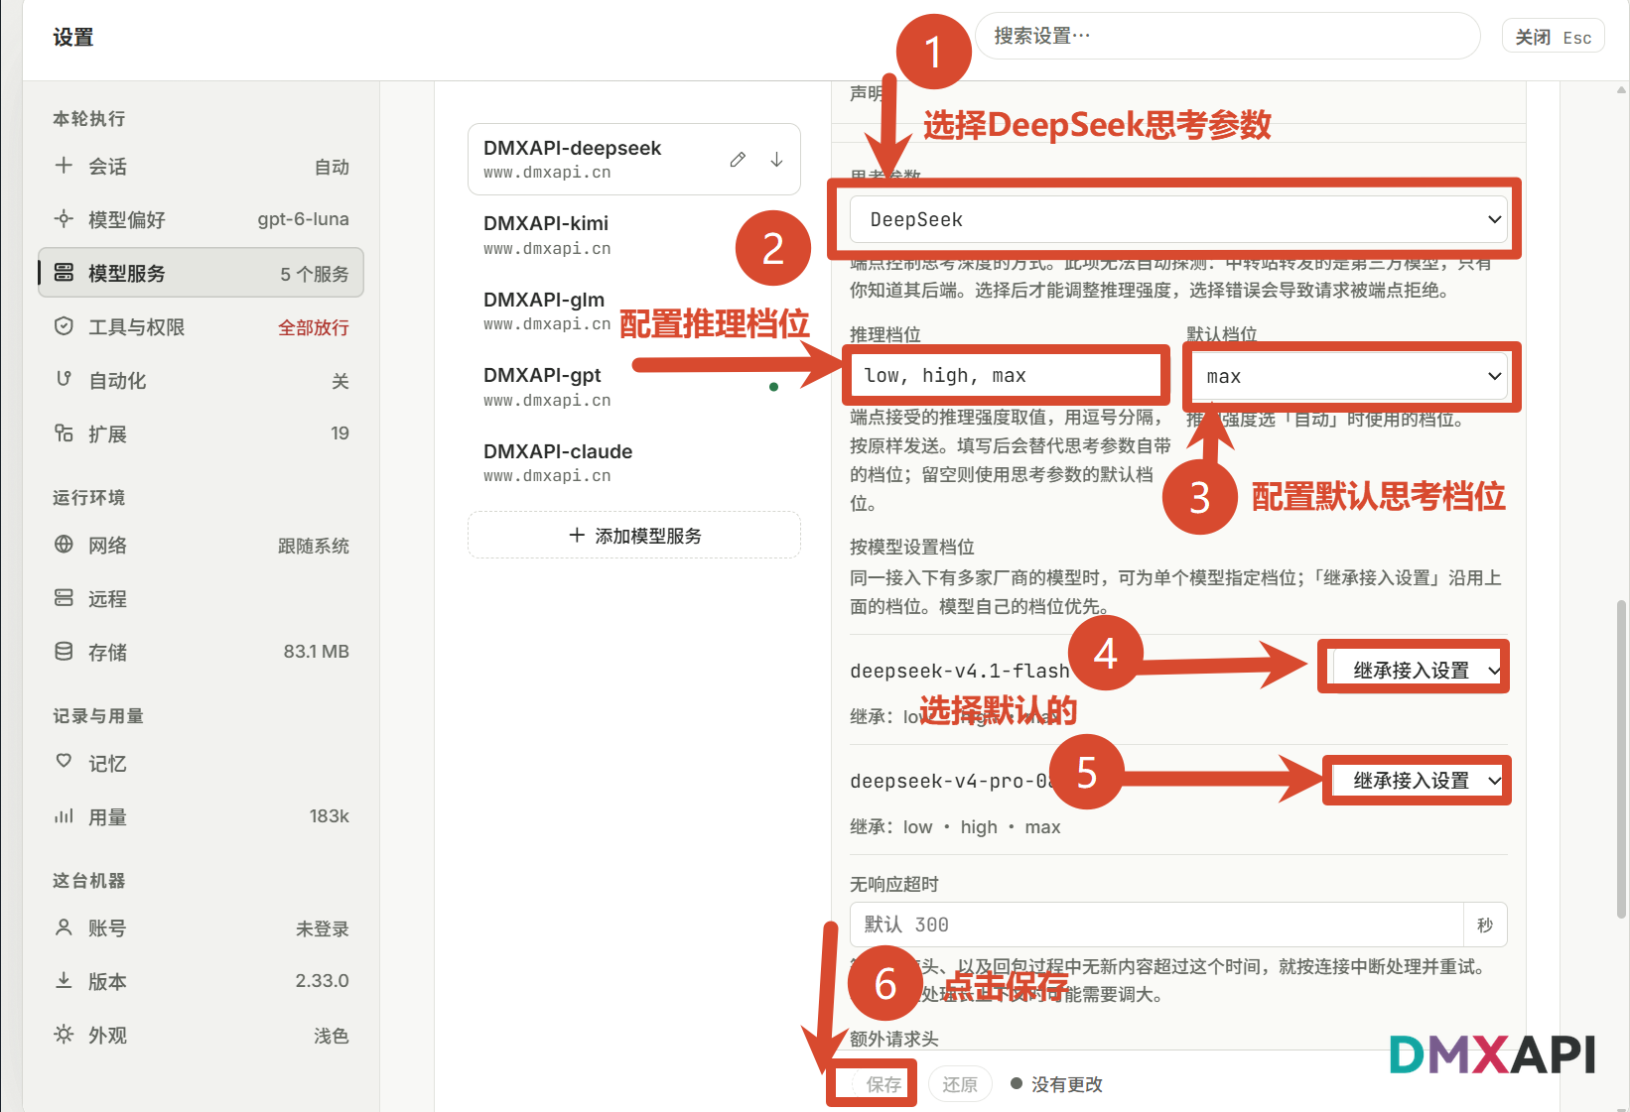Click the 推理档位 input field
1630x1112 pixels.
coord(1006,375)
